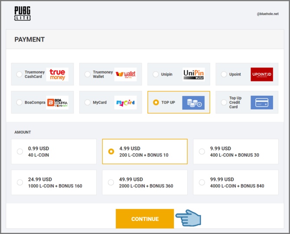Click the 1000 L-COIN + BONUS 160 text
The image size is (290, 234).
click(55, 186)
